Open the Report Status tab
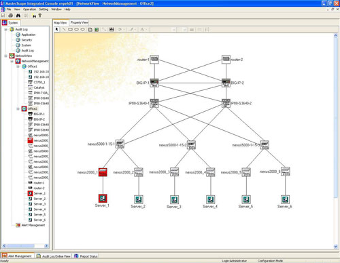The image size is (340, 263). coord(86,256)
